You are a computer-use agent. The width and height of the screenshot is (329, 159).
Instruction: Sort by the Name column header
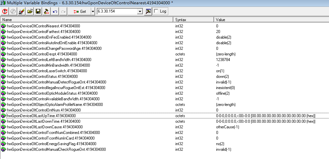click(86, 20)
